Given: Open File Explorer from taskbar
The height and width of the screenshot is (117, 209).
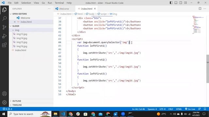Looking at the screenshot, I should point(56,114).
